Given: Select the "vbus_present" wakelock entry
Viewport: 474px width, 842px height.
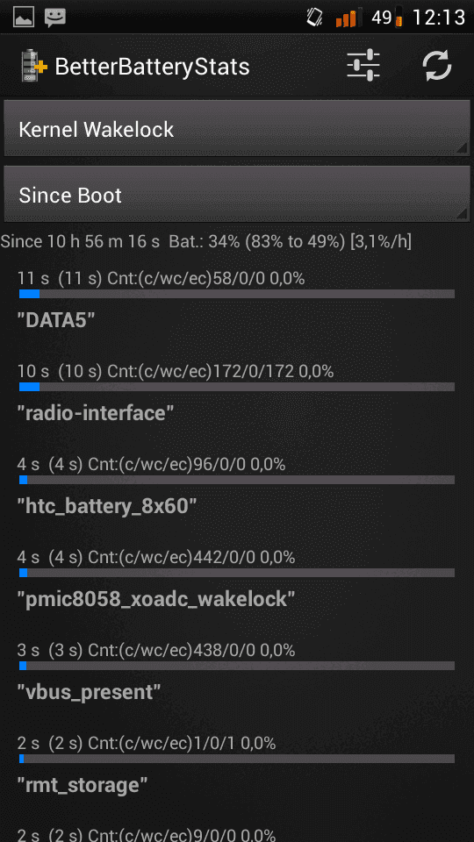Looking at the screenshot, I should click(237, 673).
